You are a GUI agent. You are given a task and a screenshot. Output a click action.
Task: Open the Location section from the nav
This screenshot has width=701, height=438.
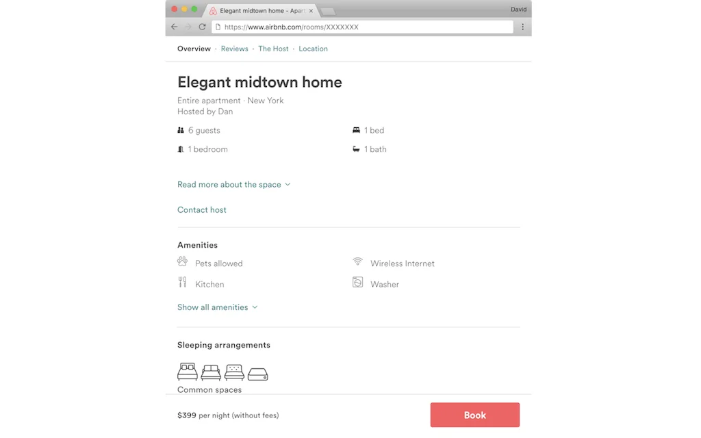pyautogui.click(x=313, y=49)
